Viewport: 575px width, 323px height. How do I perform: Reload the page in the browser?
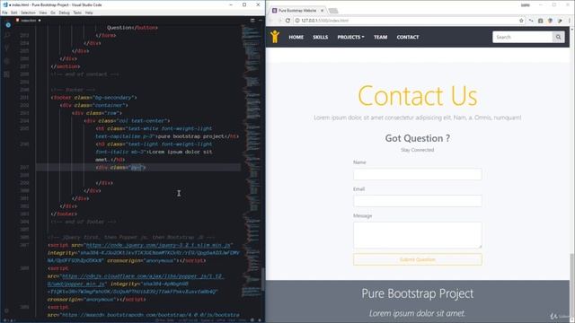pos(287,21)
